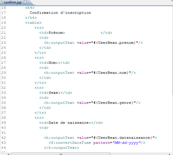Click the "MM-dd-yyyy" pattern string

[x=127, y=143]
